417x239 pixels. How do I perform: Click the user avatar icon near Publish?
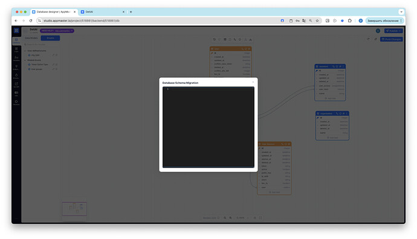click(x=378, y=31)
